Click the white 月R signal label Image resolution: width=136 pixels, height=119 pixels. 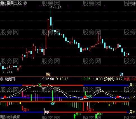click(x=48, y=112)
